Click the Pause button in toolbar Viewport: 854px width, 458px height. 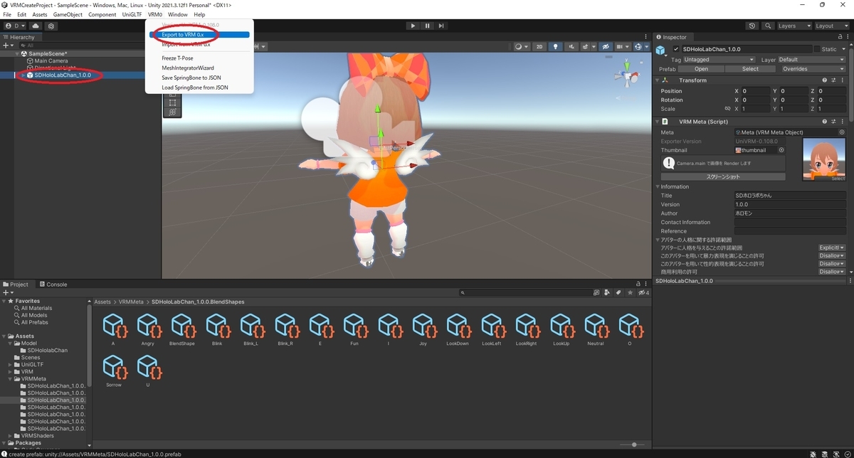[428, 26]
